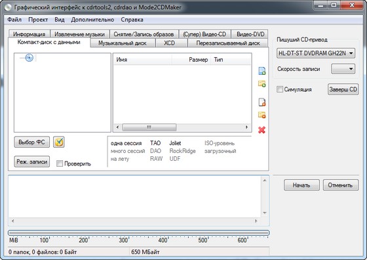Image resolution: width=367 pixels, height=260 pixels.
Task: Click the add file icon
Action: (262, 71)
